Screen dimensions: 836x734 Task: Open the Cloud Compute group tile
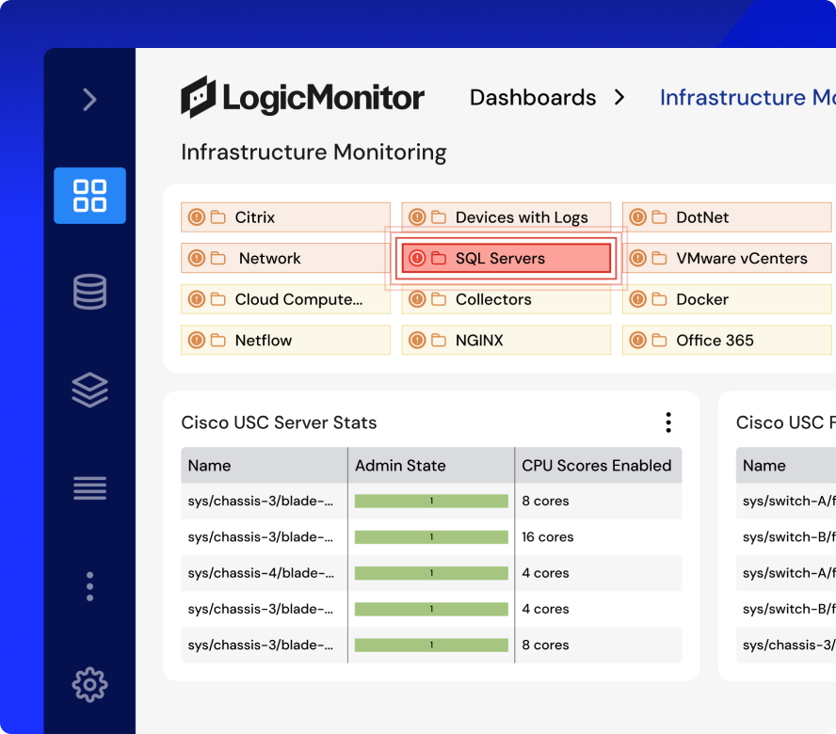point(286,299)
